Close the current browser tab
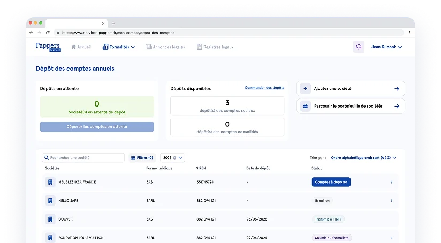The width and height of the screenshot is (441, 243). point(103,24)
